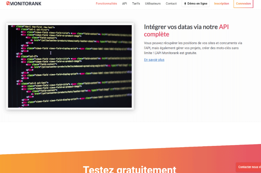Click the code screenshot image
Screen dimensions: 261x173
(70, 66)
